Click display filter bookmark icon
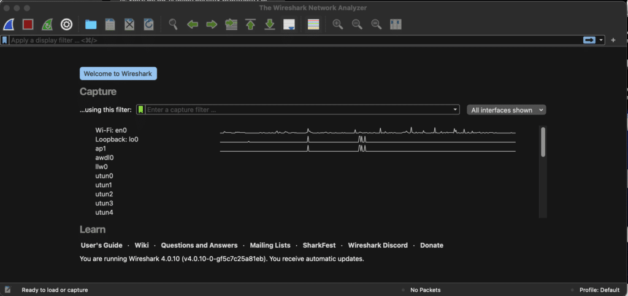628x296 pixels. point(4,40)
